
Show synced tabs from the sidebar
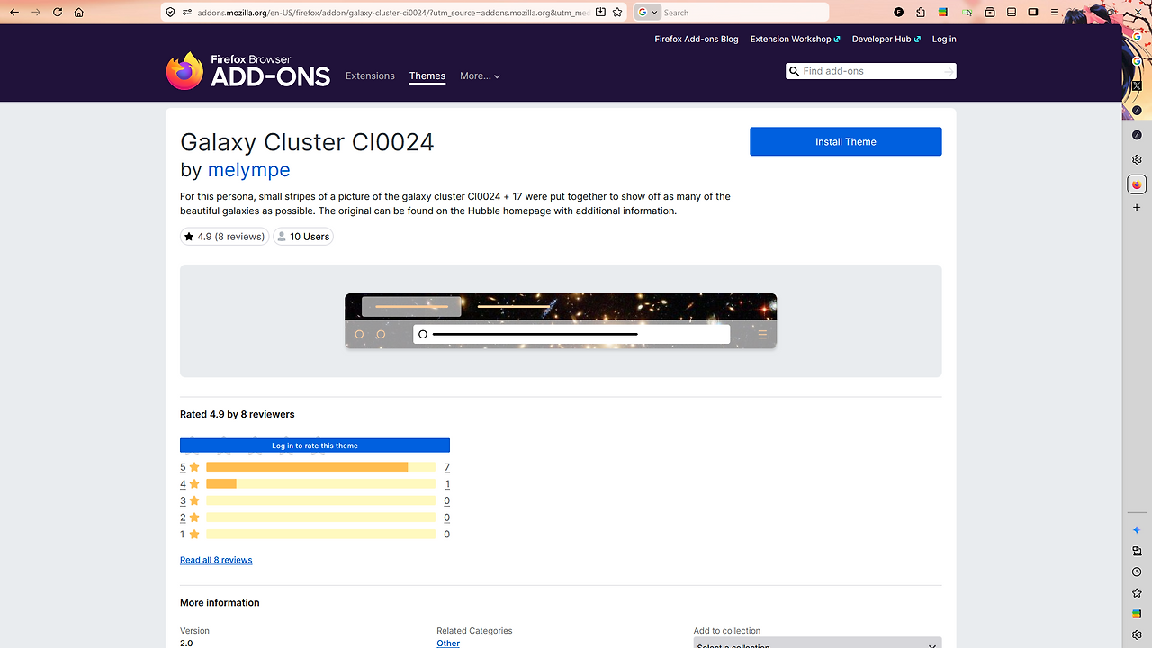pos(1137,551)
